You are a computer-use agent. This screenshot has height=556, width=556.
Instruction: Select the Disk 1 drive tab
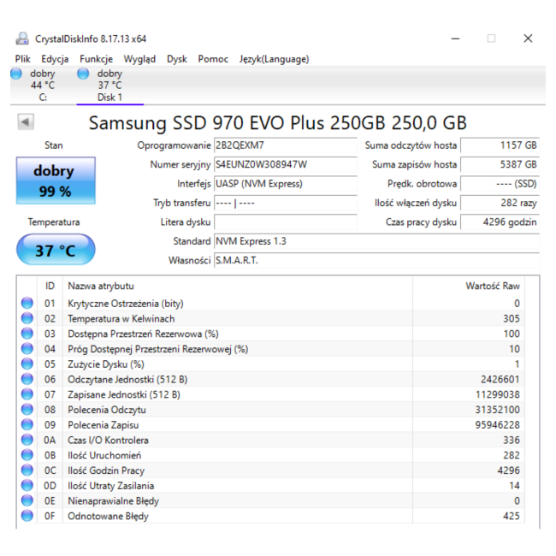(x=110, y=85)
